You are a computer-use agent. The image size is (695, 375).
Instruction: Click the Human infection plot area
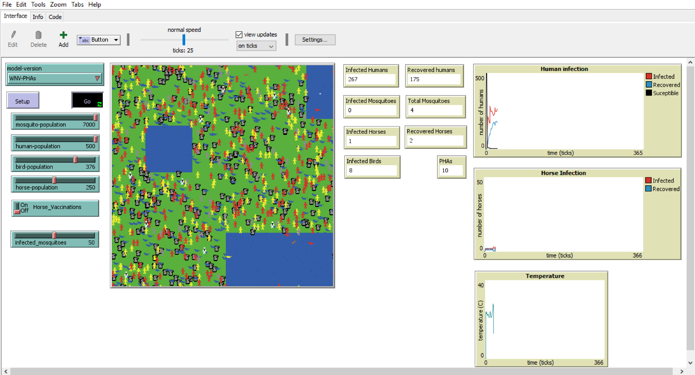(x=565, y=111)
